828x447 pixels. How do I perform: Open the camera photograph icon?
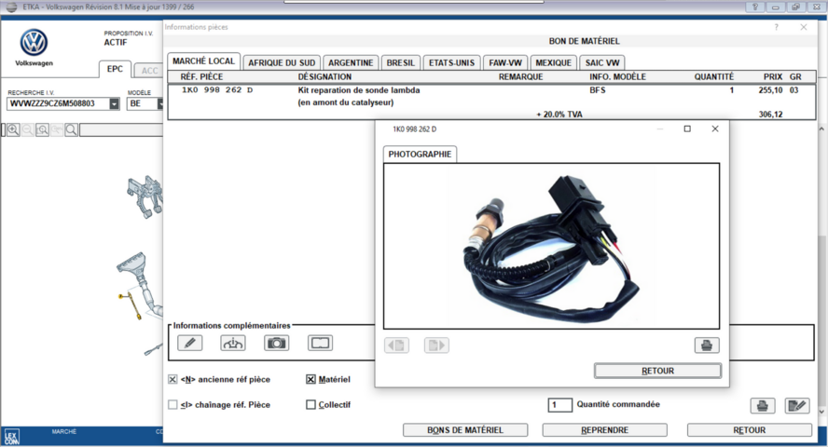pos(276,343)
